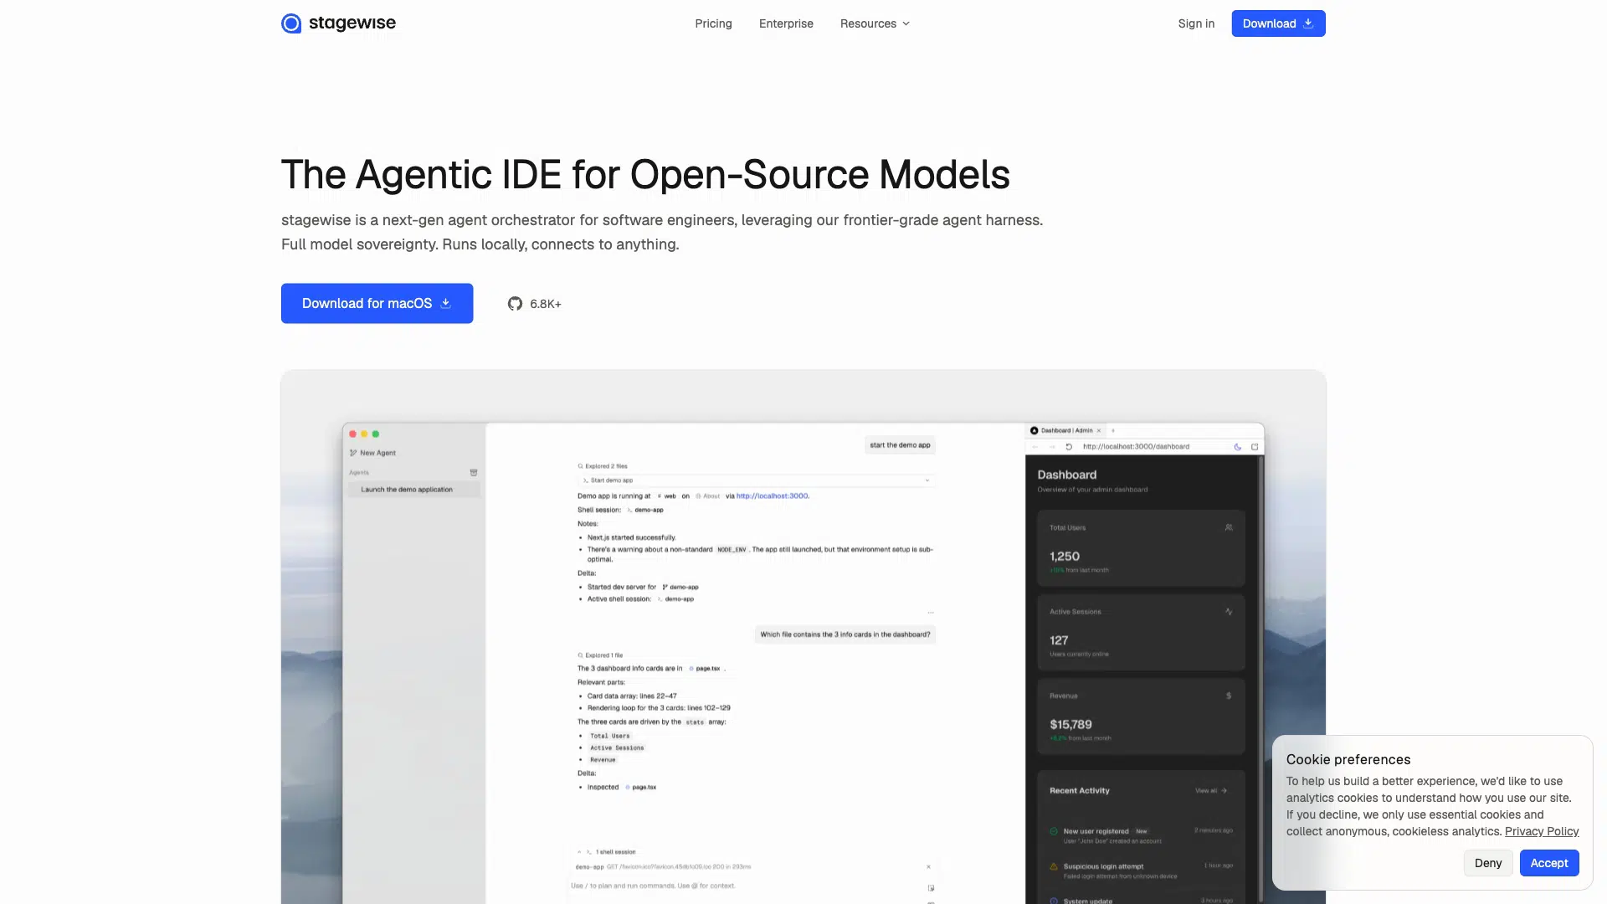Click the 'start the demo app' message bubble

point(900,445)
